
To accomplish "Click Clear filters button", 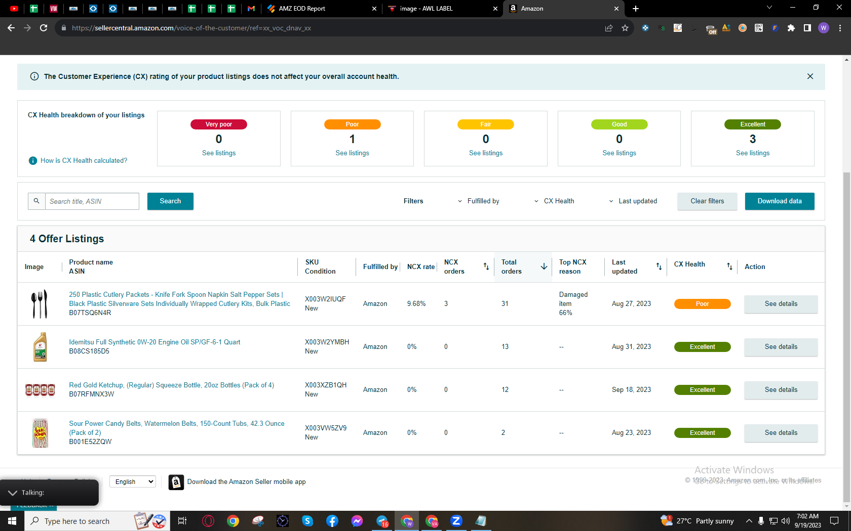I will pos(707,201).
